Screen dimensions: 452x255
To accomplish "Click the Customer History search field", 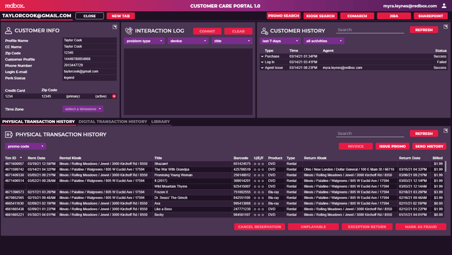I will click(370, 29).
